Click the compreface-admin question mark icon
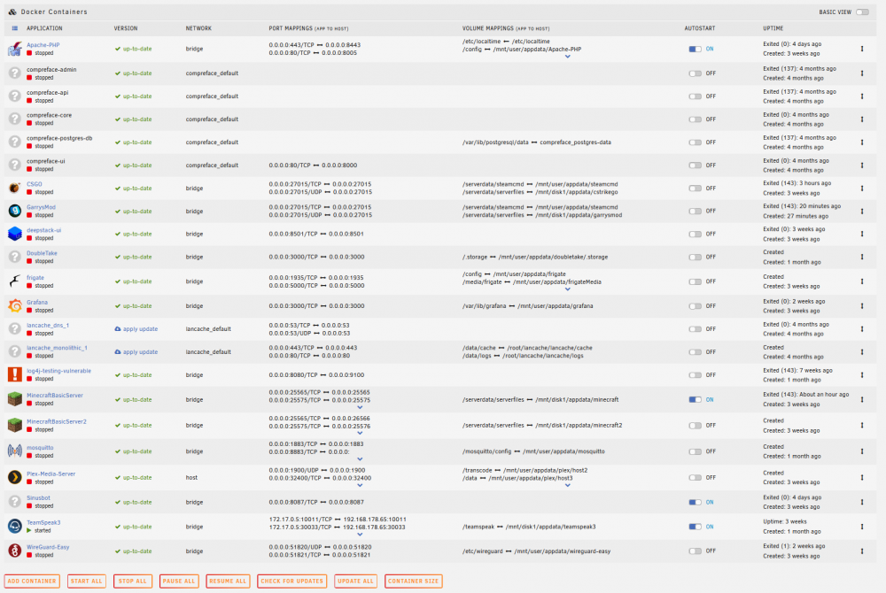The height and width of the screenshot is (593, 886). click(x=15, y=73)
